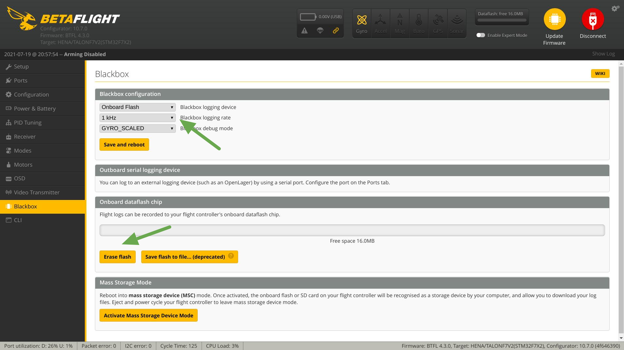Expand the Blackbox logging rate dropdown
The image size is (624, 350).
click(x=137, y=118)
